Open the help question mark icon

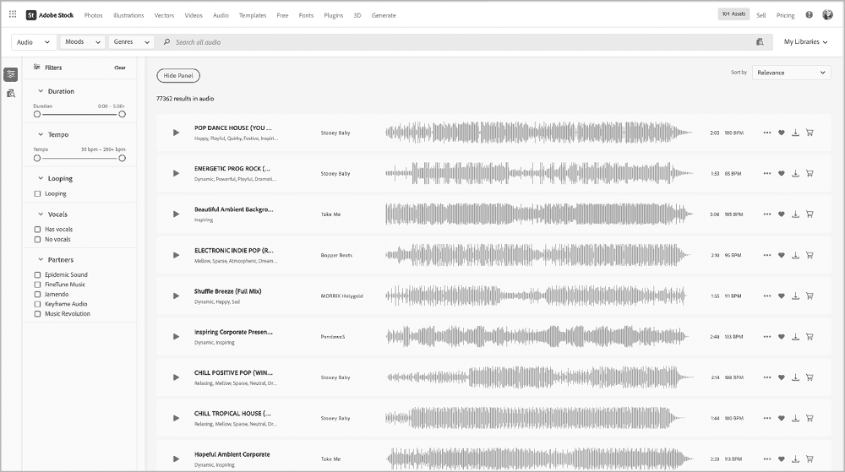(x=809, y=15)
